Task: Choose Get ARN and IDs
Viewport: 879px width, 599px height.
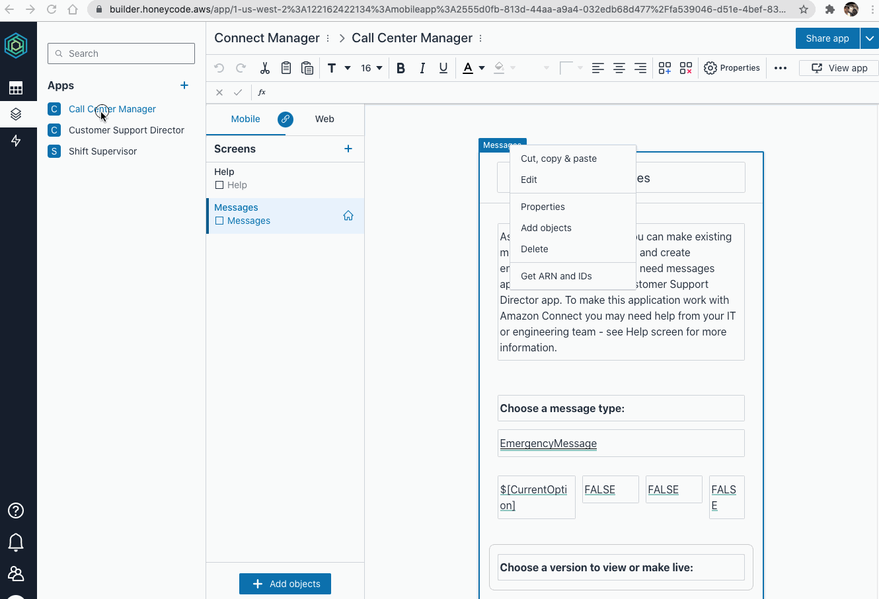Action: tap(573, 276)
